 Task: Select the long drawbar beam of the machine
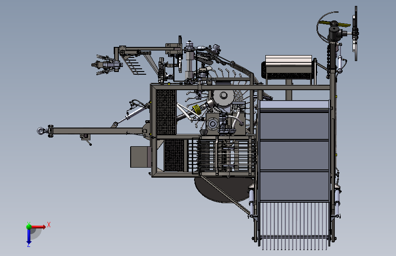coord(98,131)
